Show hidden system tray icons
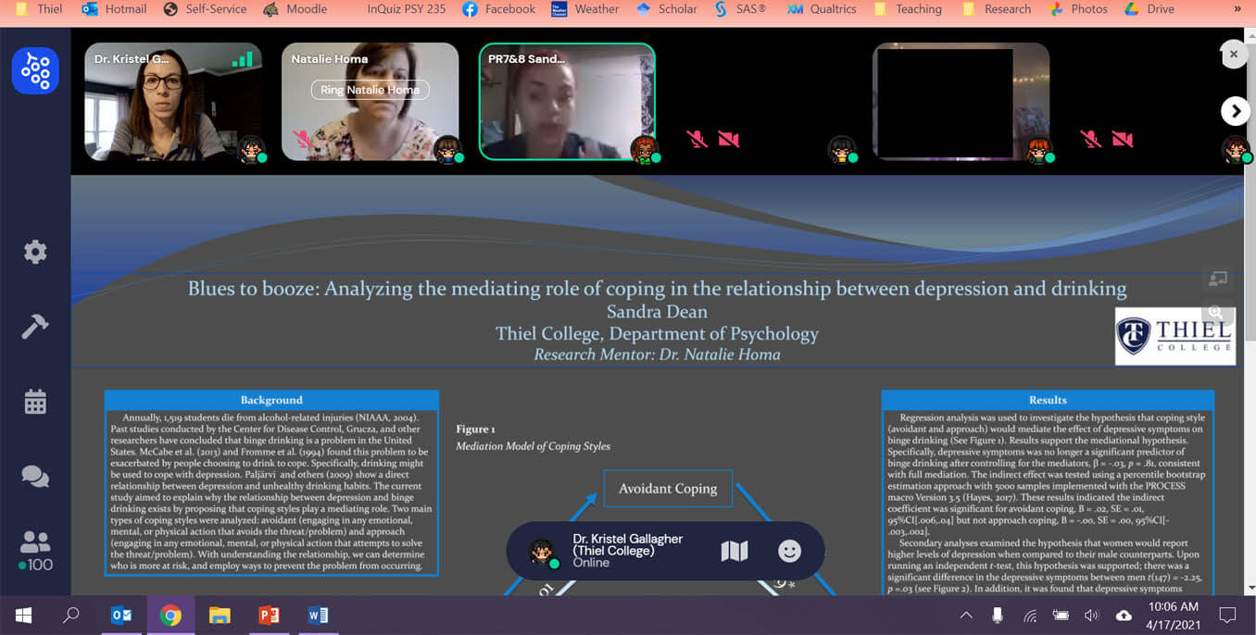Screen dimensions: 1256x635 [966, 616]
